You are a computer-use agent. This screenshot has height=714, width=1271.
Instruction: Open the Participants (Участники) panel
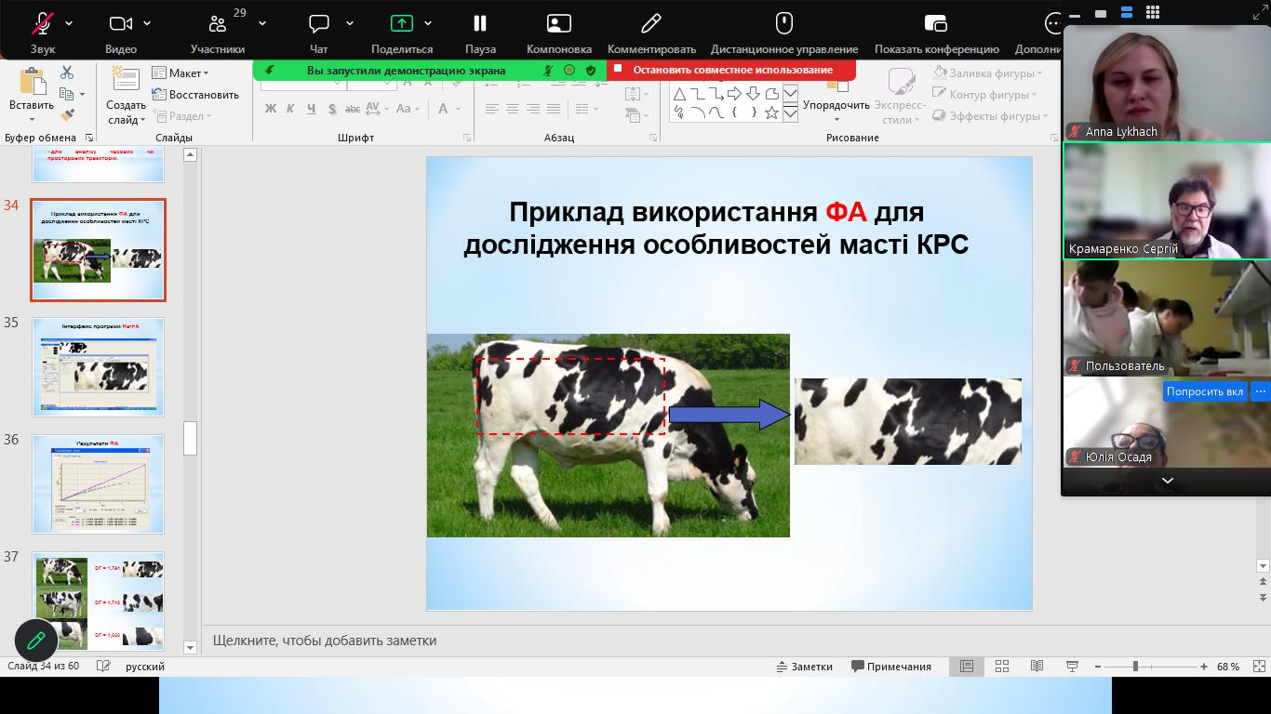218,23
